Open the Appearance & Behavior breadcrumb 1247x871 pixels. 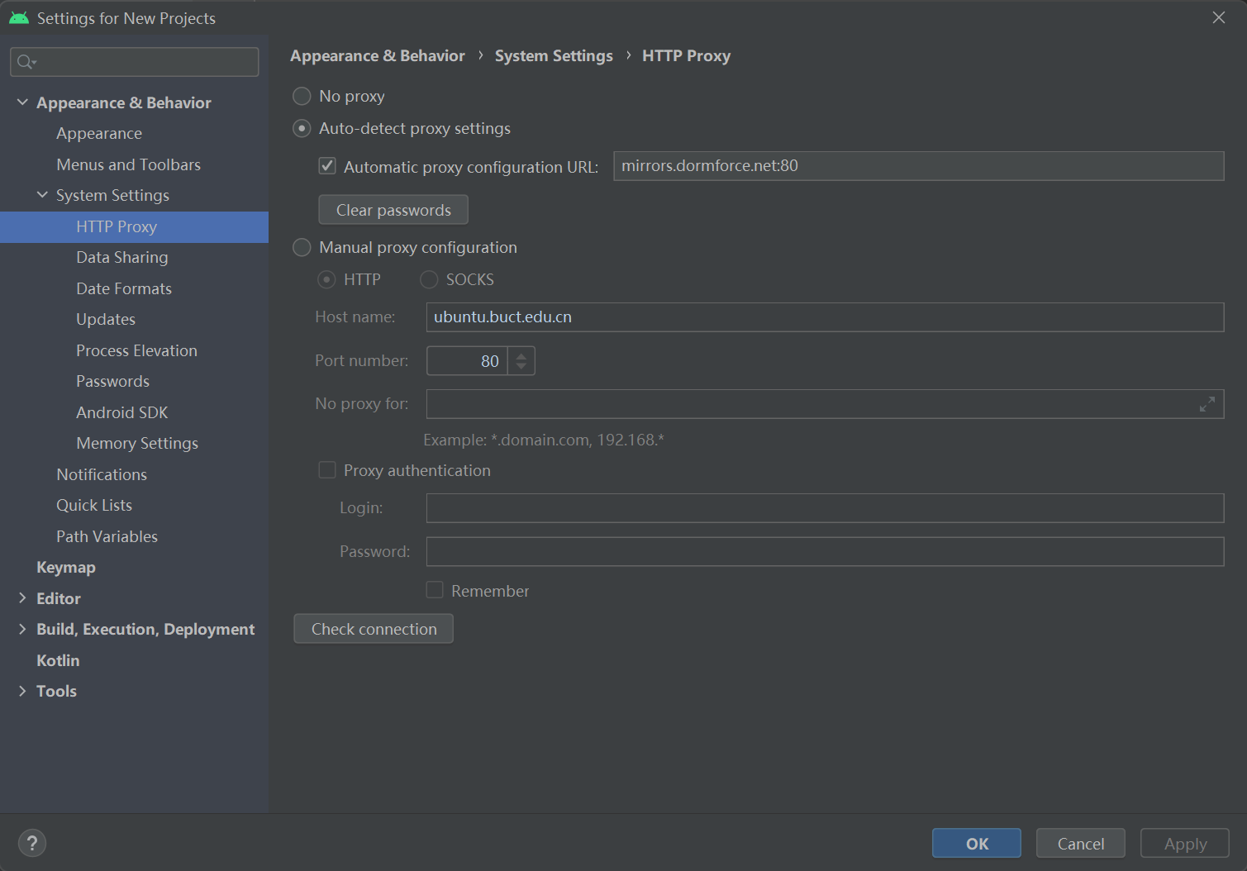[x=377, y=55]
